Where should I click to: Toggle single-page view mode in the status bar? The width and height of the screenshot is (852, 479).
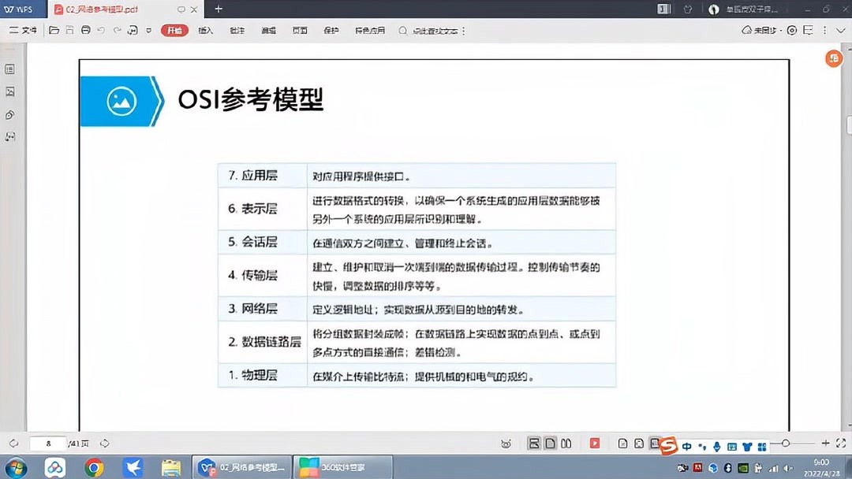point(549,444)
